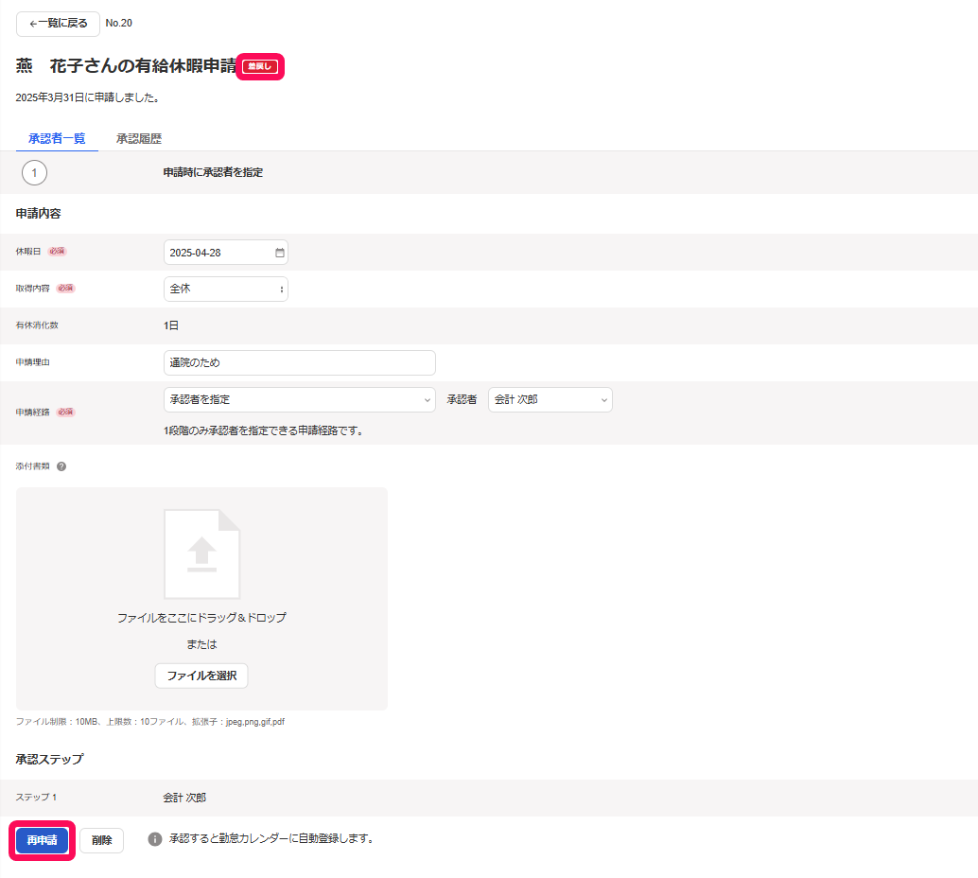Screen dimensions: 978x878
Task: Open the 承認者 dropdown 会計 次郎
Action: [x=550, y=400]
